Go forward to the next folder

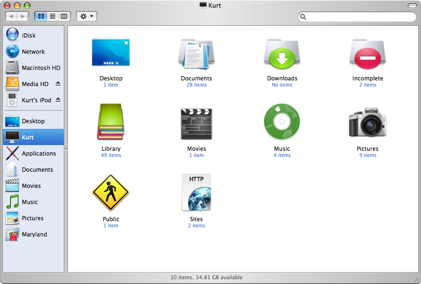(x=23, y=16)
